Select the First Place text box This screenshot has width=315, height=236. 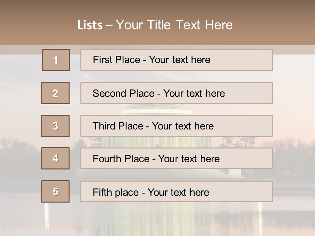point(177,60)
